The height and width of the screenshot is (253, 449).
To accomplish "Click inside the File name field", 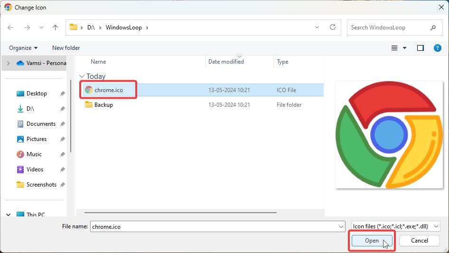I will click(214, 226).
